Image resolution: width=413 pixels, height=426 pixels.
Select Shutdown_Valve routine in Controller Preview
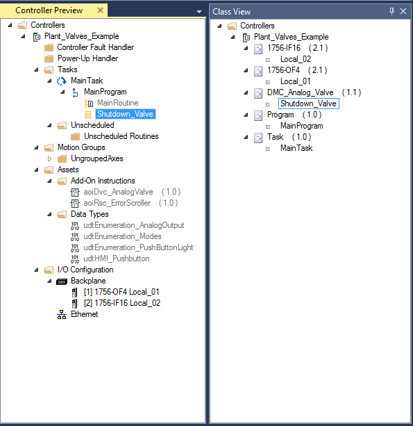point(125,114)
